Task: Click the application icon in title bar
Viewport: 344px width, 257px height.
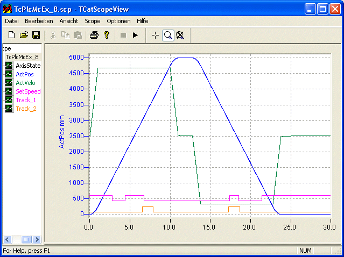Action: (7, 9)
